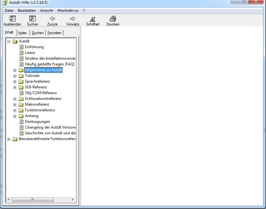This screenshot has height=209, width=266.
Task: Expand the Tutorials folder
Action: tap(15, 76)
